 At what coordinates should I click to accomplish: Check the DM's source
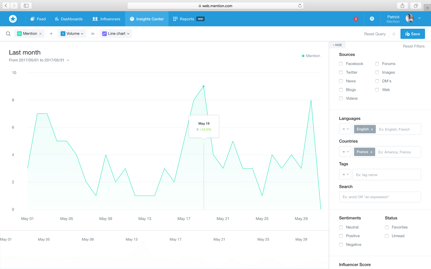(x=377, y=81)
